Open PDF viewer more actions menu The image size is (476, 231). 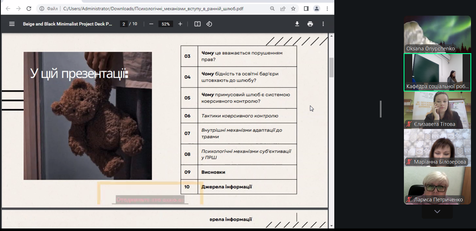click(x=323, y=24)
